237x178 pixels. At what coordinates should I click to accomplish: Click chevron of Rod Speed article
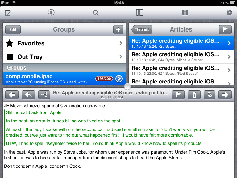click(229, 70)
